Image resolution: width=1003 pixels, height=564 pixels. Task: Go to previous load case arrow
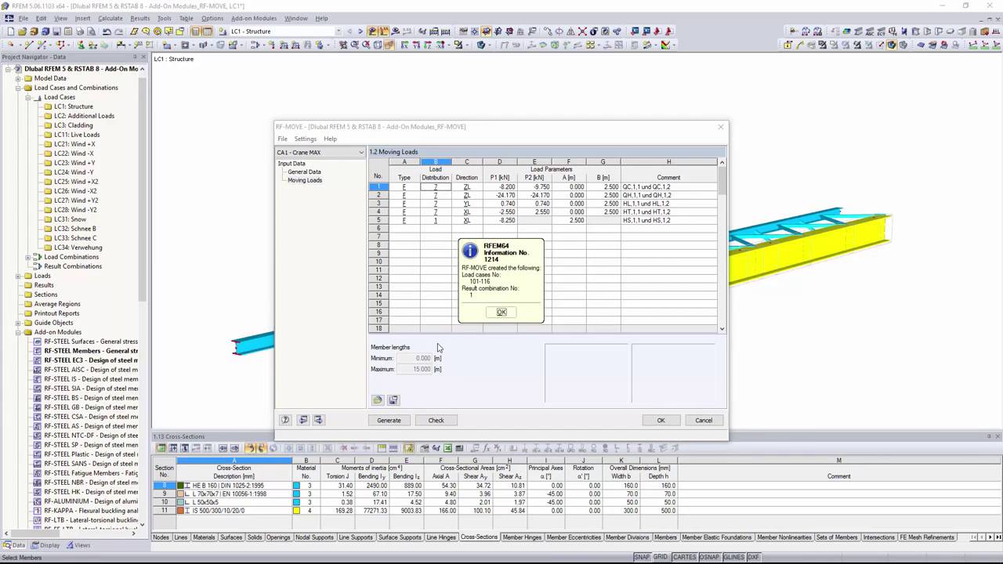coord(349,31)
